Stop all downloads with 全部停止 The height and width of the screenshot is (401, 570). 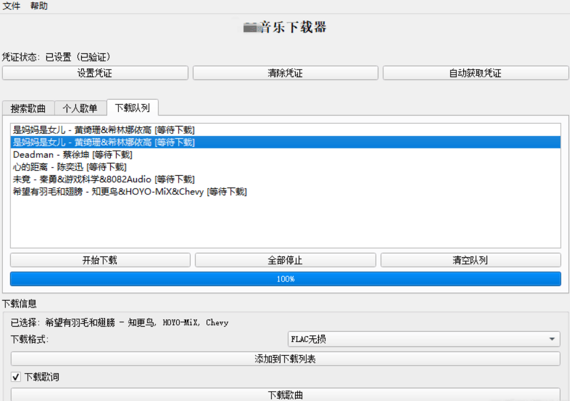click(285, 261)
